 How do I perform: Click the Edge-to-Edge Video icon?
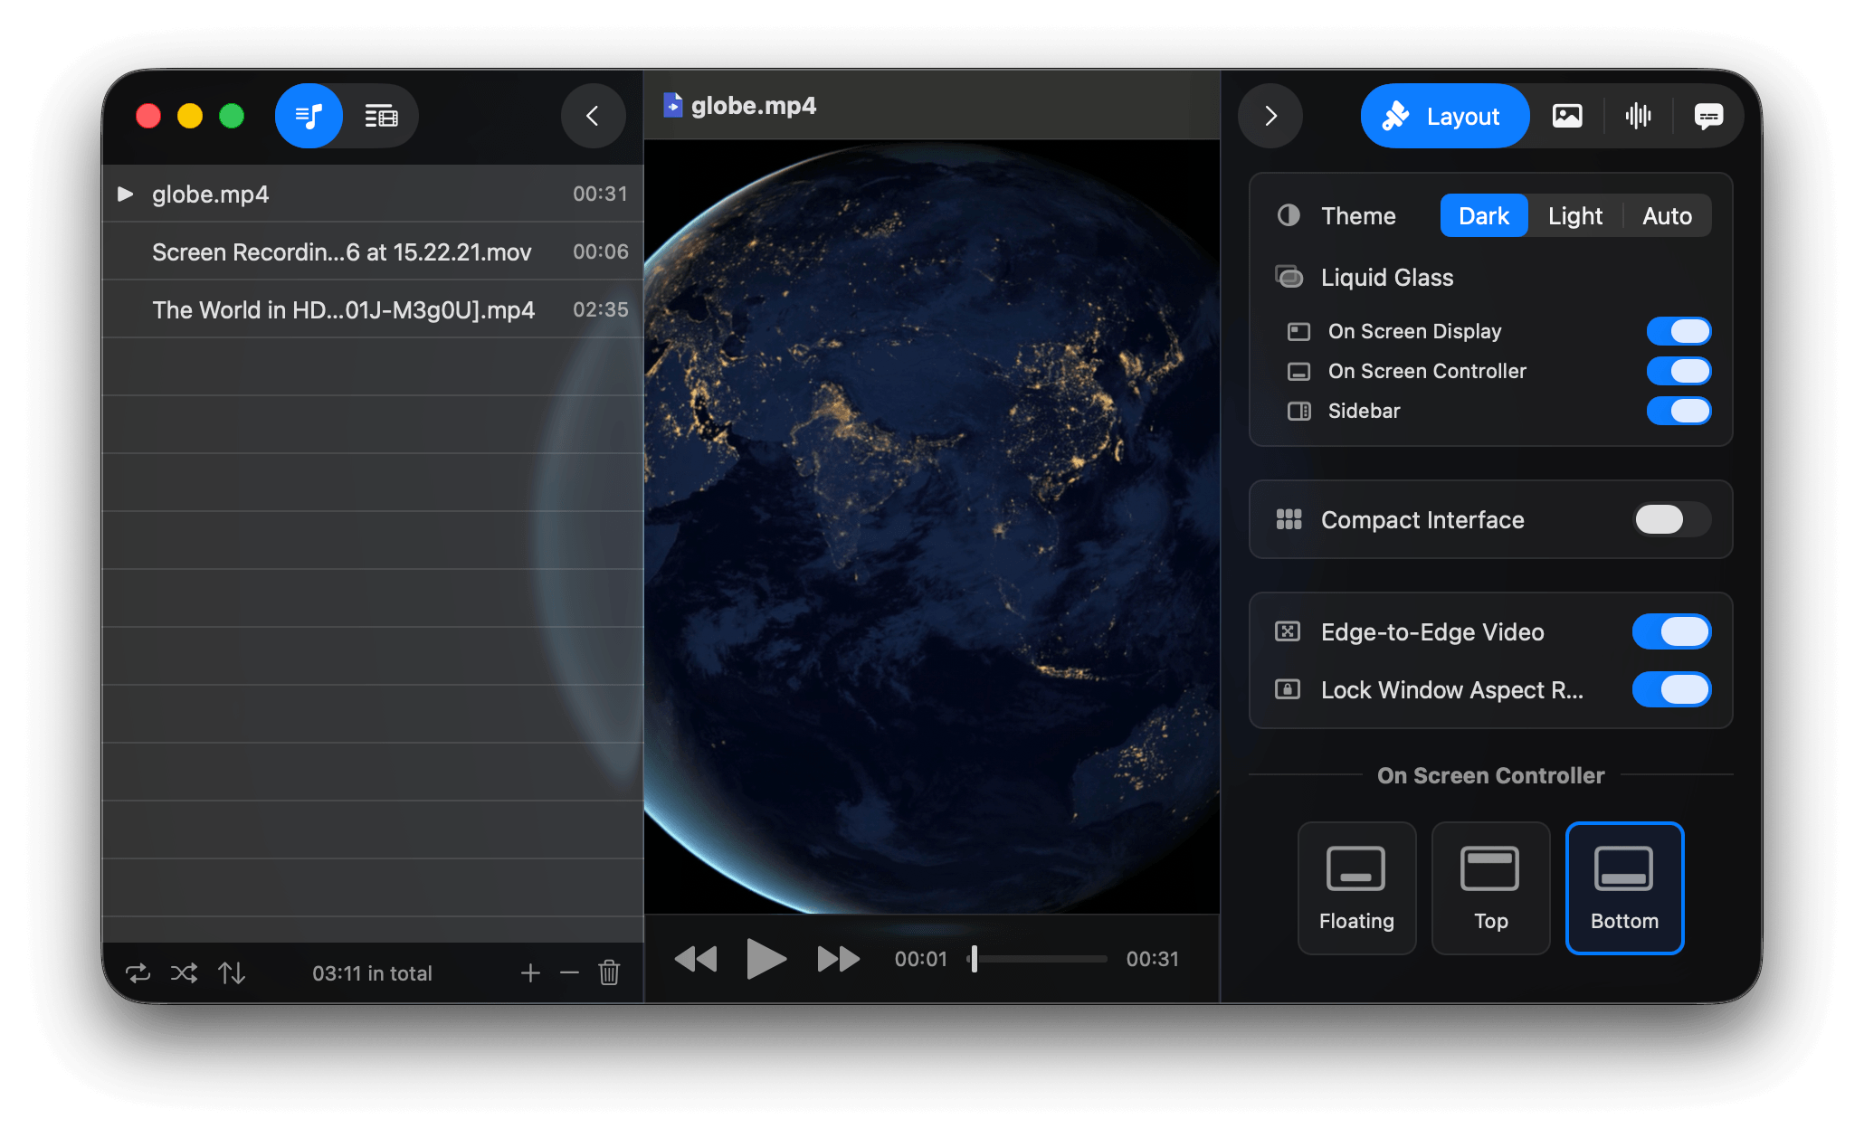(1288, 631)
